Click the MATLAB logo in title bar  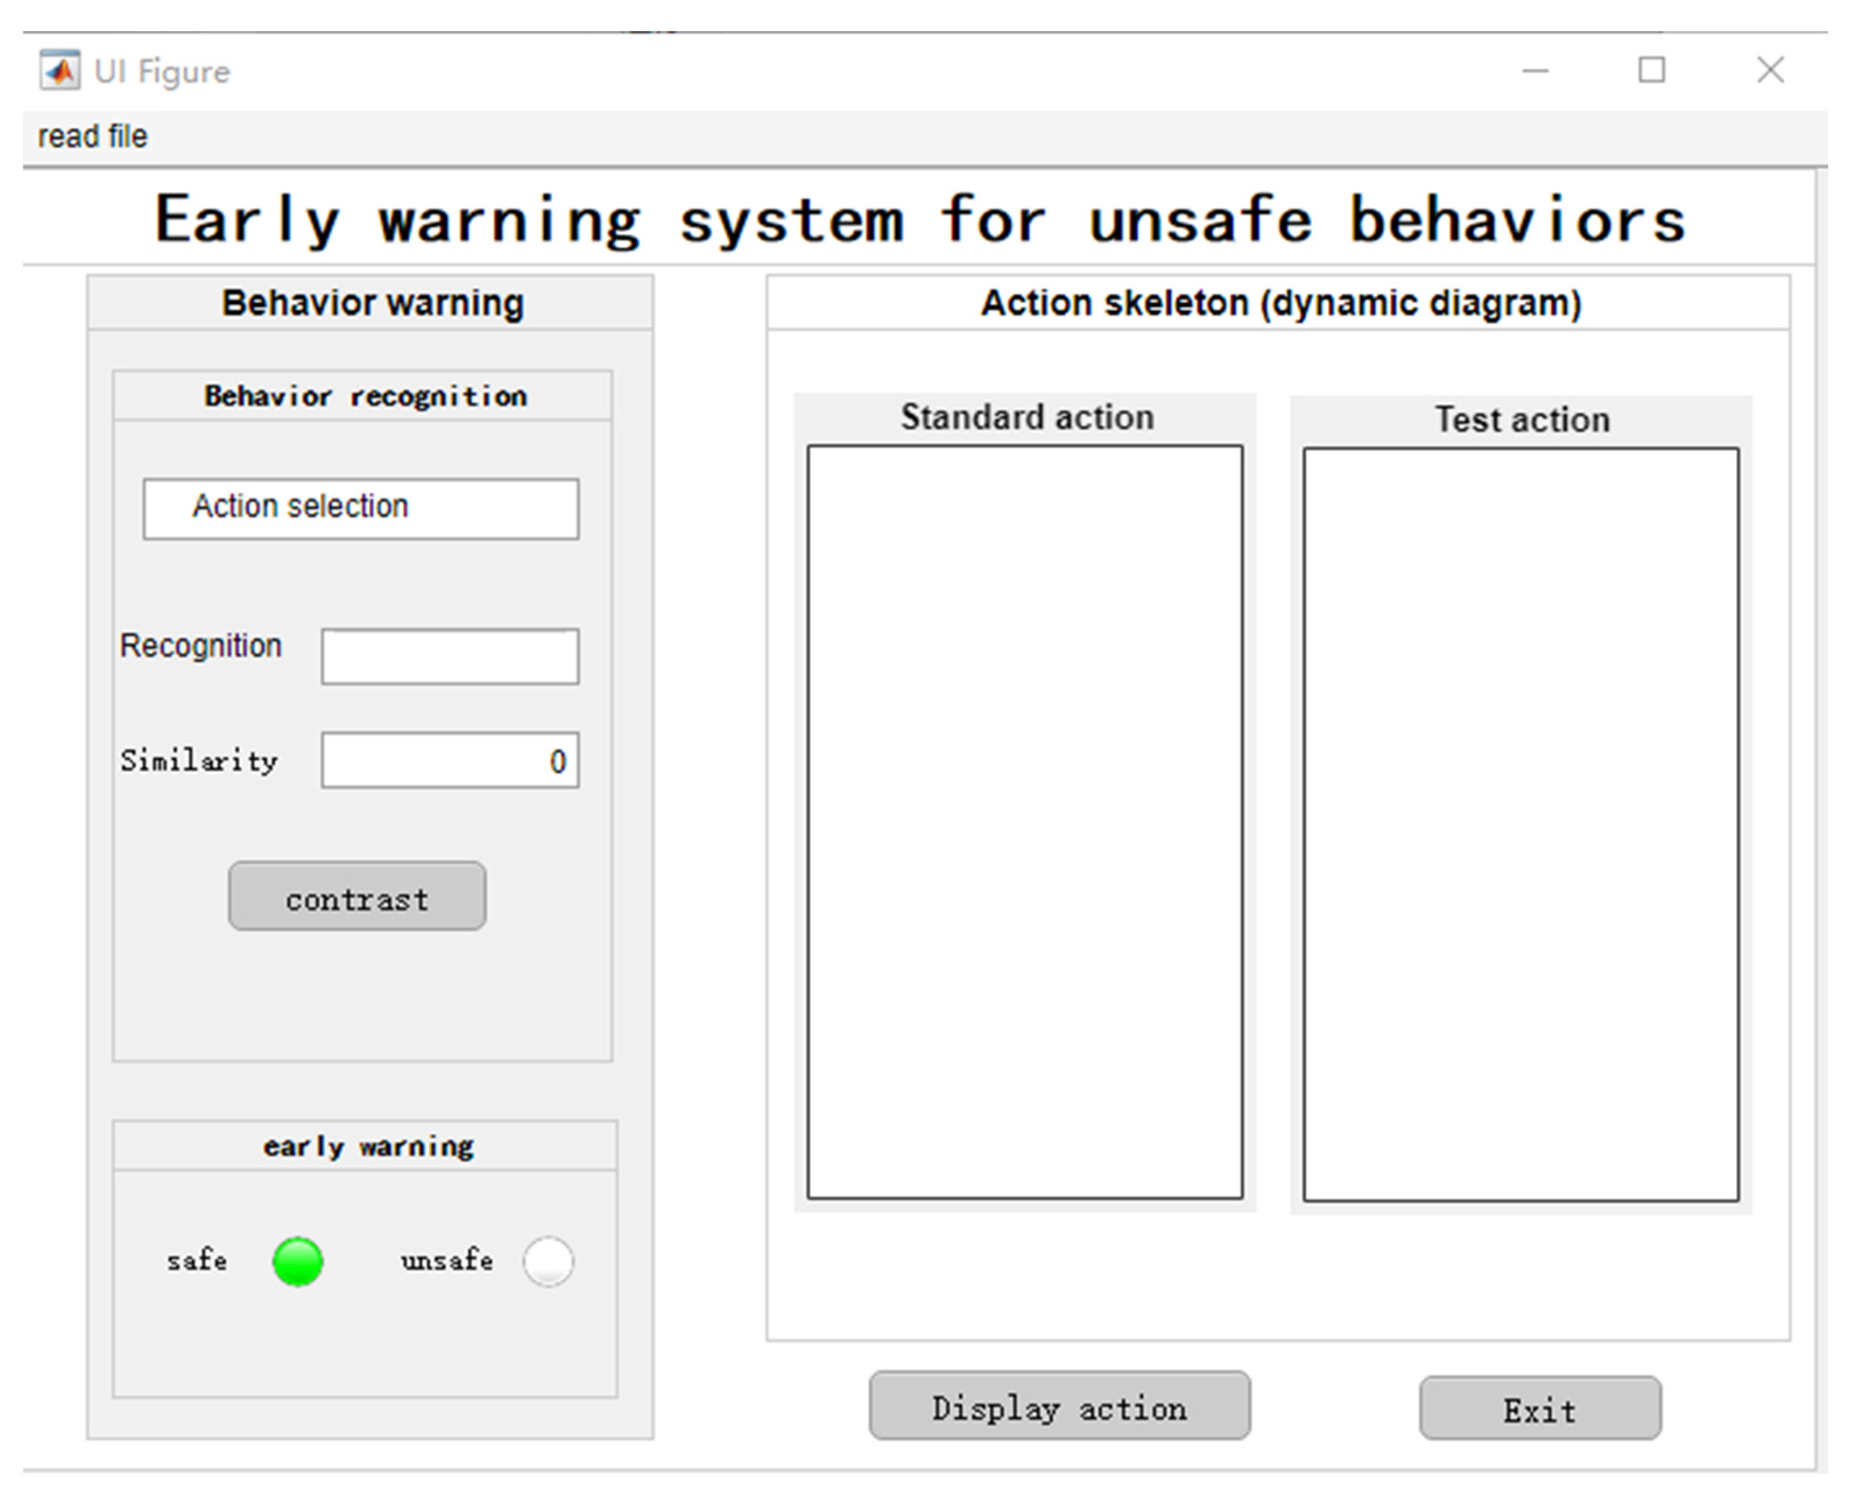(x=59, y=71)
